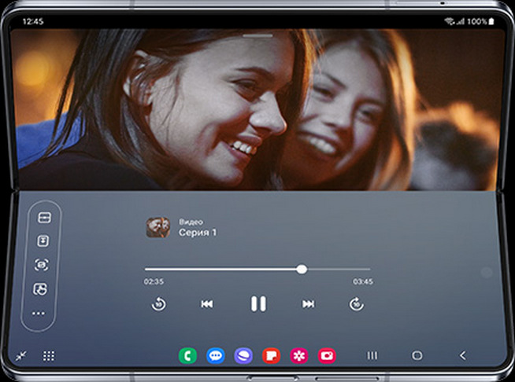
Task: Skip to the next track
Action: [309, 304]
